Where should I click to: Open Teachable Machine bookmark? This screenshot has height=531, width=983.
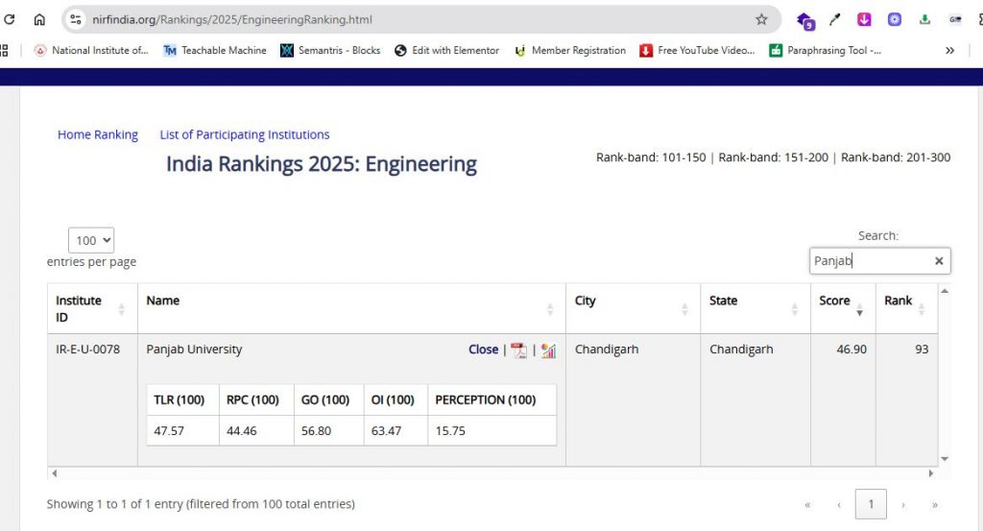214,50
